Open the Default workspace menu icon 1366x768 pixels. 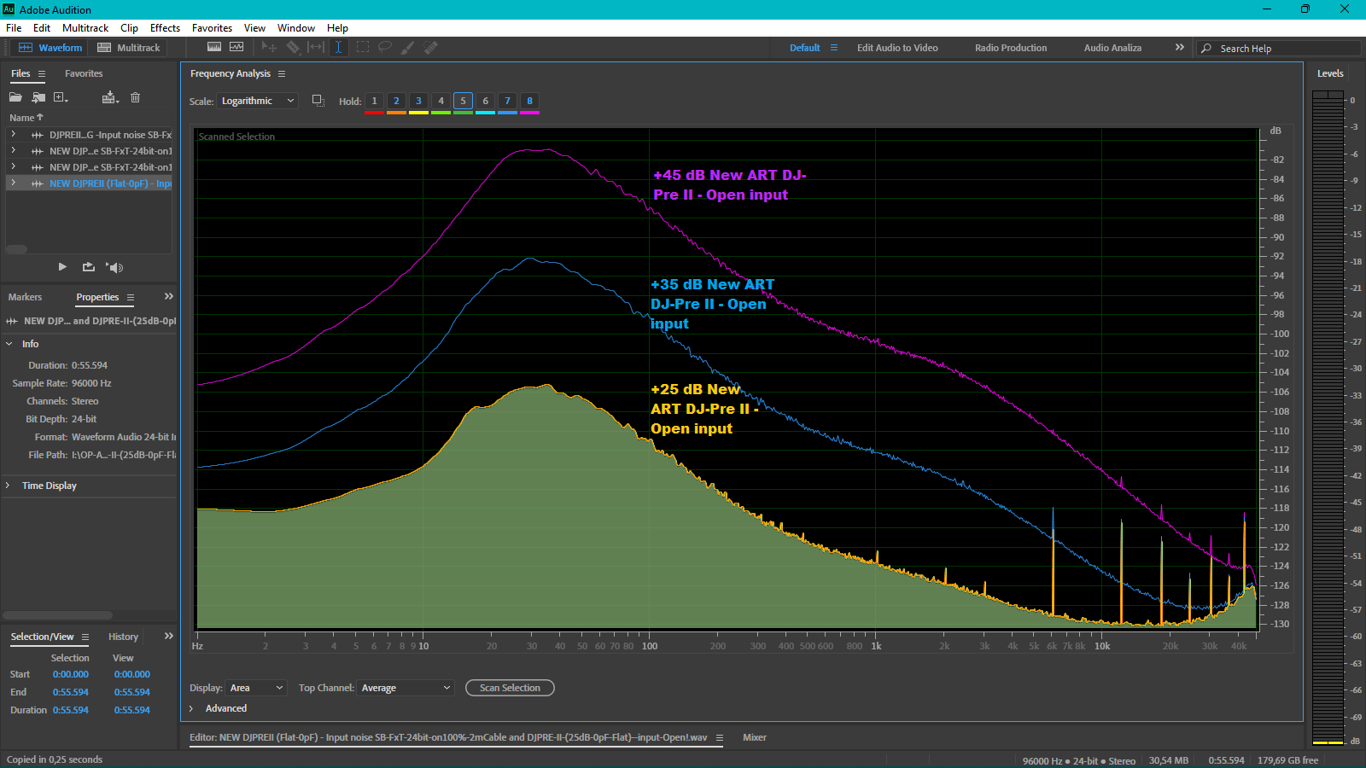coord(834,48)
